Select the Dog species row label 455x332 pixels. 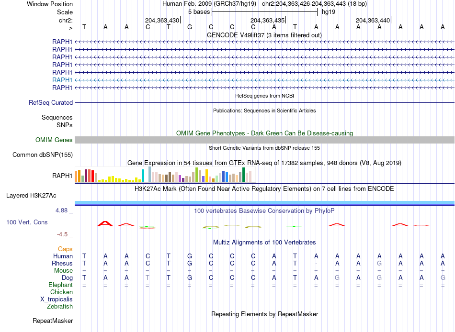tap(67, 278)
